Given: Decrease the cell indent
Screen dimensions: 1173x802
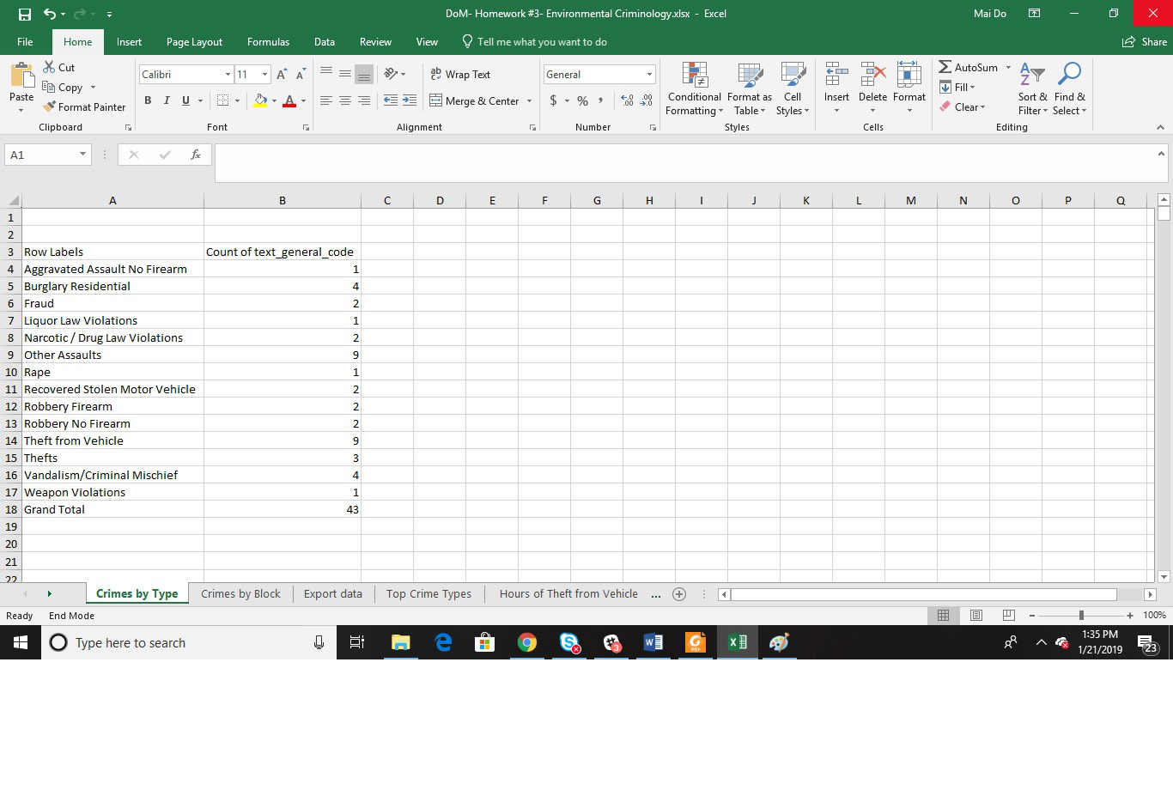Looking at the screenshot, I should (390, 100).
